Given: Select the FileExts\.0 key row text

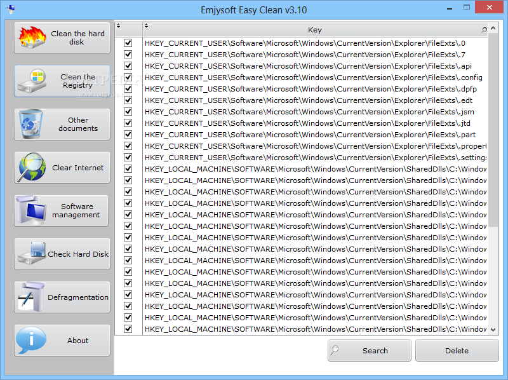Looking at the screenshot, I should (305, 43).
